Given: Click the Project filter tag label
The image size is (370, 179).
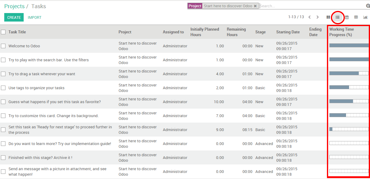Looking at the screenshot, I should pyautogui.click(x=195, y=5).
